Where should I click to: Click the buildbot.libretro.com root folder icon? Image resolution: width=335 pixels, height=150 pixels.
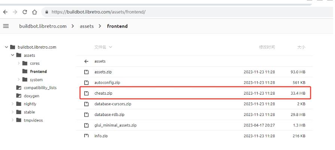point(13,47)
